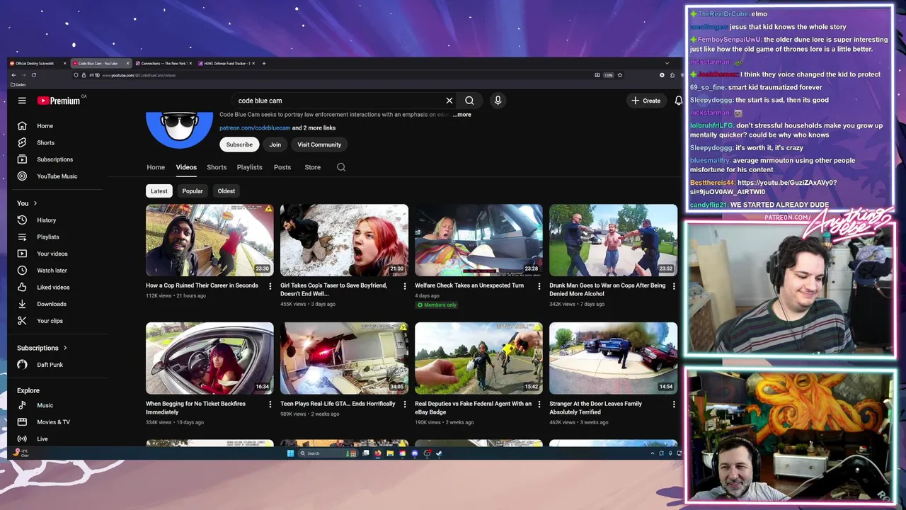Open options menu for Drunk Man Goes to War video
906x510 pixels.
click(673, 286)
